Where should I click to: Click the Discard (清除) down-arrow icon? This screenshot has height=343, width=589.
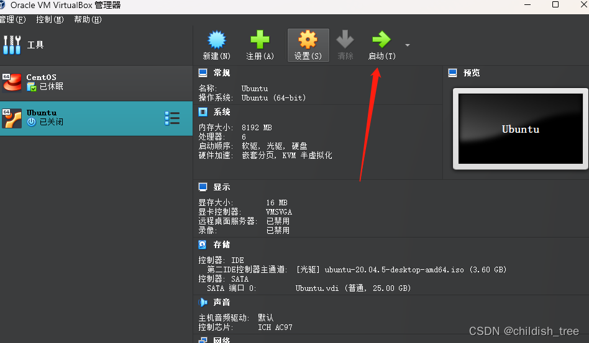coord(345,39)
